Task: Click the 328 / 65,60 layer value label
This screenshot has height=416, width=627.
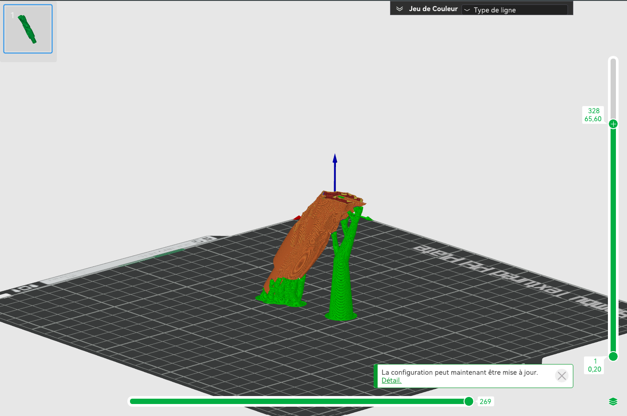Action: [x=593, y=115]
